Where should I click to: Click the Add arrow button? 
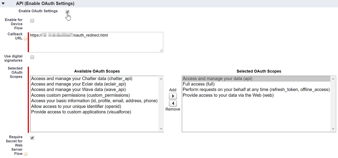(173, 96)
